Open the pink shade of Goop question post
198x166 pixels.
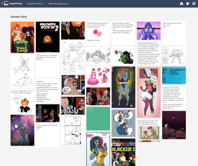[98, 33]
